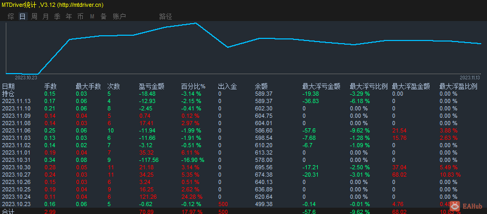Image resolution: width=487 pixels, height=214 pixels.
Task: Click the 0.08 max lots value
Action: pos(81,160)
